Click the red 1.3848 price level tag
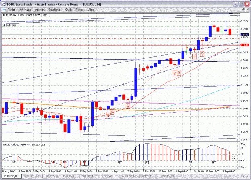The height and width of the screenshot is (180, 251). pos(245,45)
